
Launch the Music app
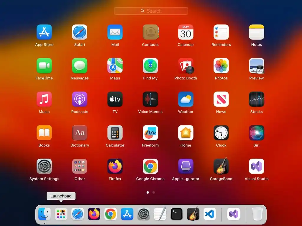click(x=44, y=99)
